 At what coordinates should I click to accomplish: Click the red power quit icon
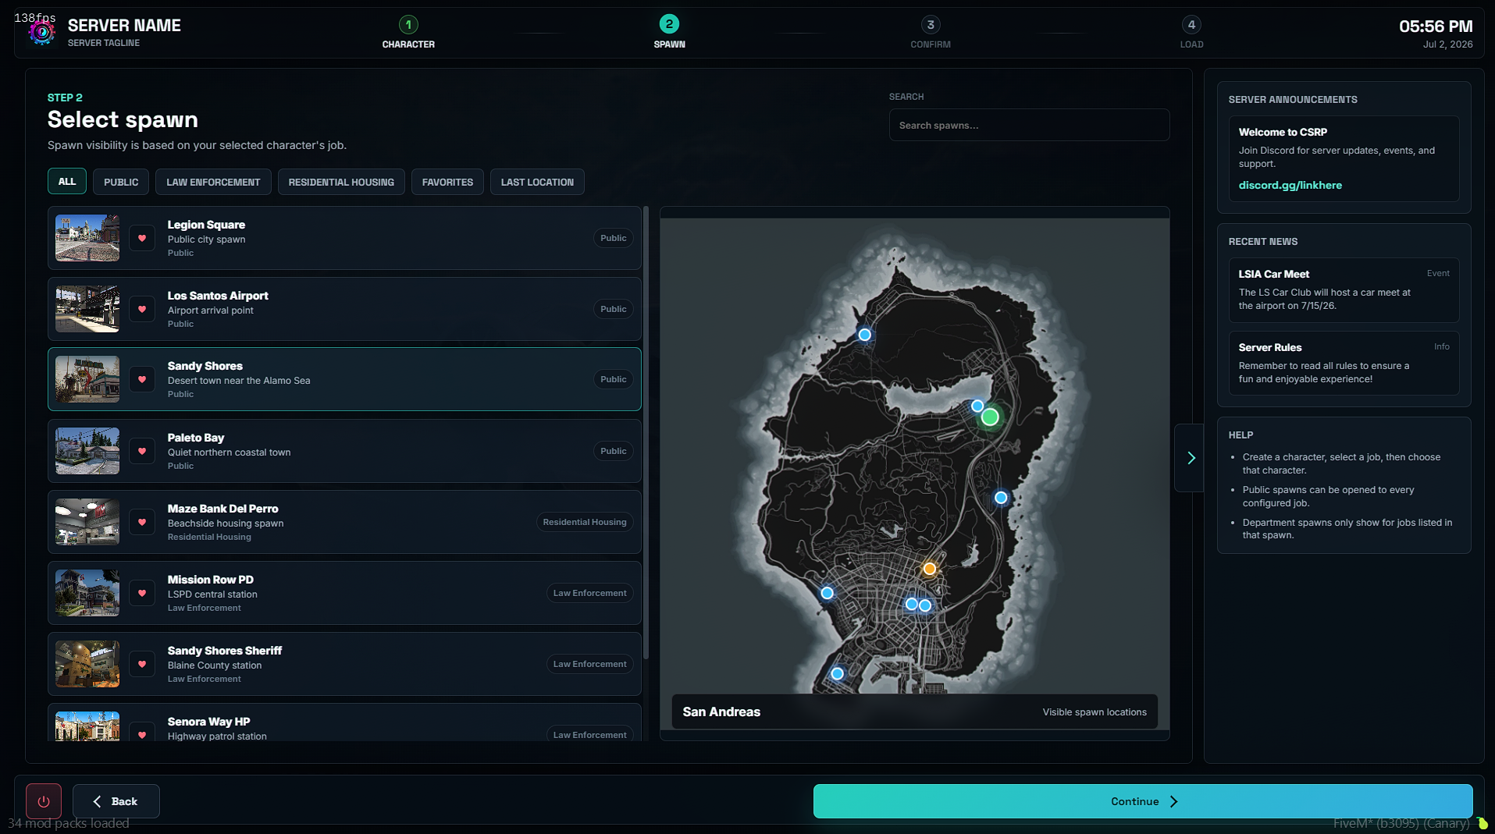point(44,801)
